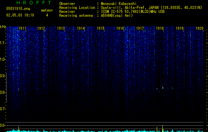Click the 1911 time marker
The image size is (208, 132).
tap(22, 28)
